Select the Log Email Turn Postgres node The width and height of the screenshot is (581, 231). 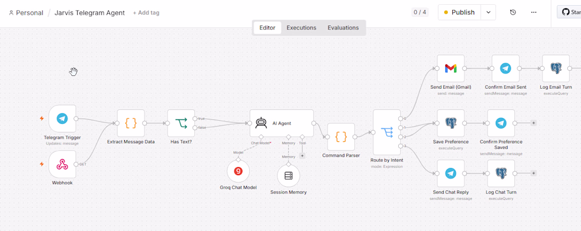coord(556,69)
